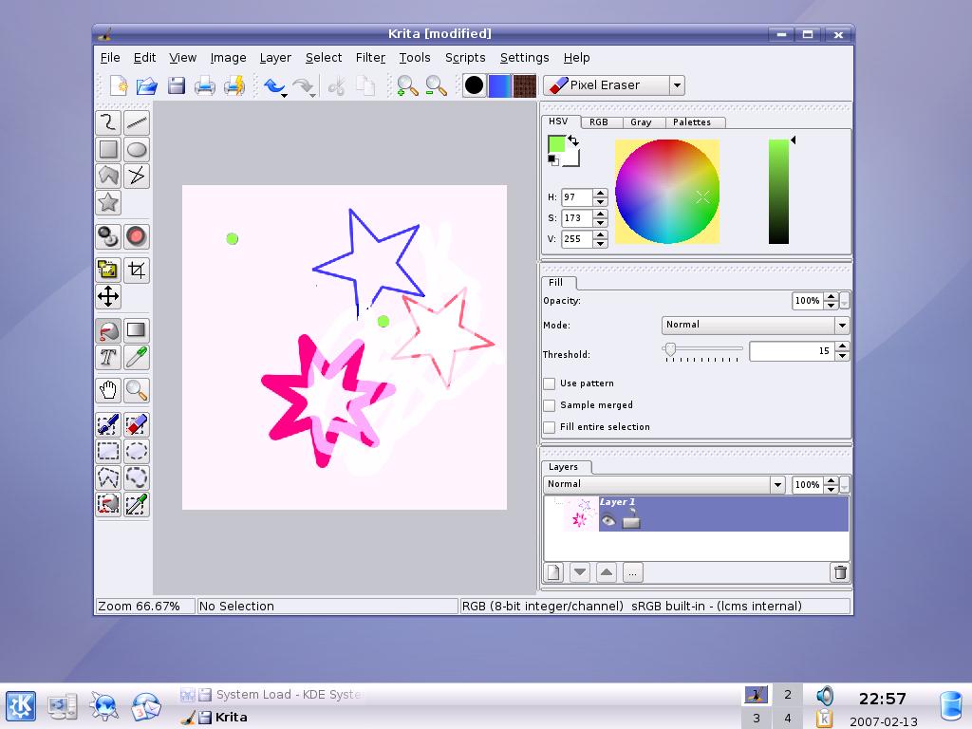Select the Polygon shape tool

(x=108, y=176)
